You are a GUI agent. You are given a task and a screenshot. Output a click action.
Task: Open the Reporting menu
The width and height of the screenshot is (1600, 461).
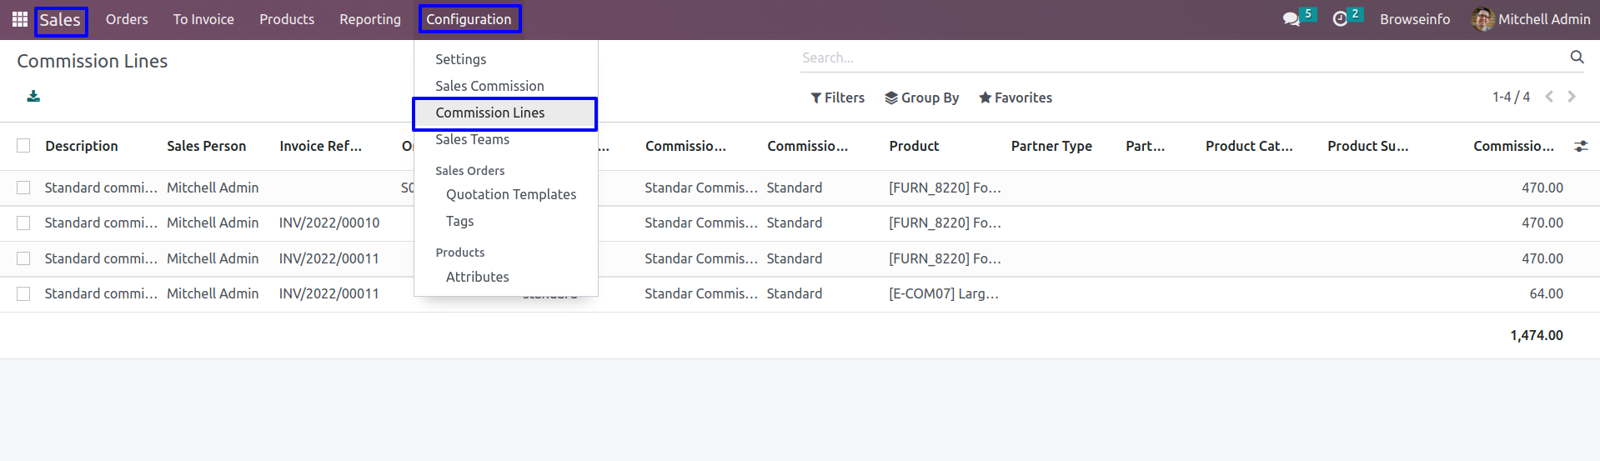point(370,19)
